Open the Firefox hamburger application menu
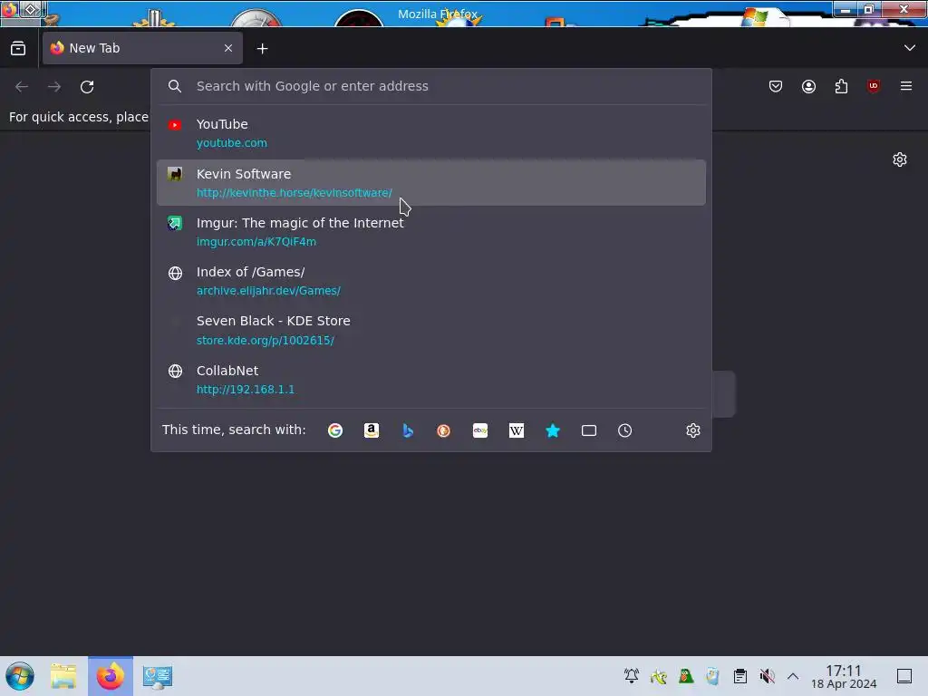This screenshot has width=928, height=696. (906, 86)
